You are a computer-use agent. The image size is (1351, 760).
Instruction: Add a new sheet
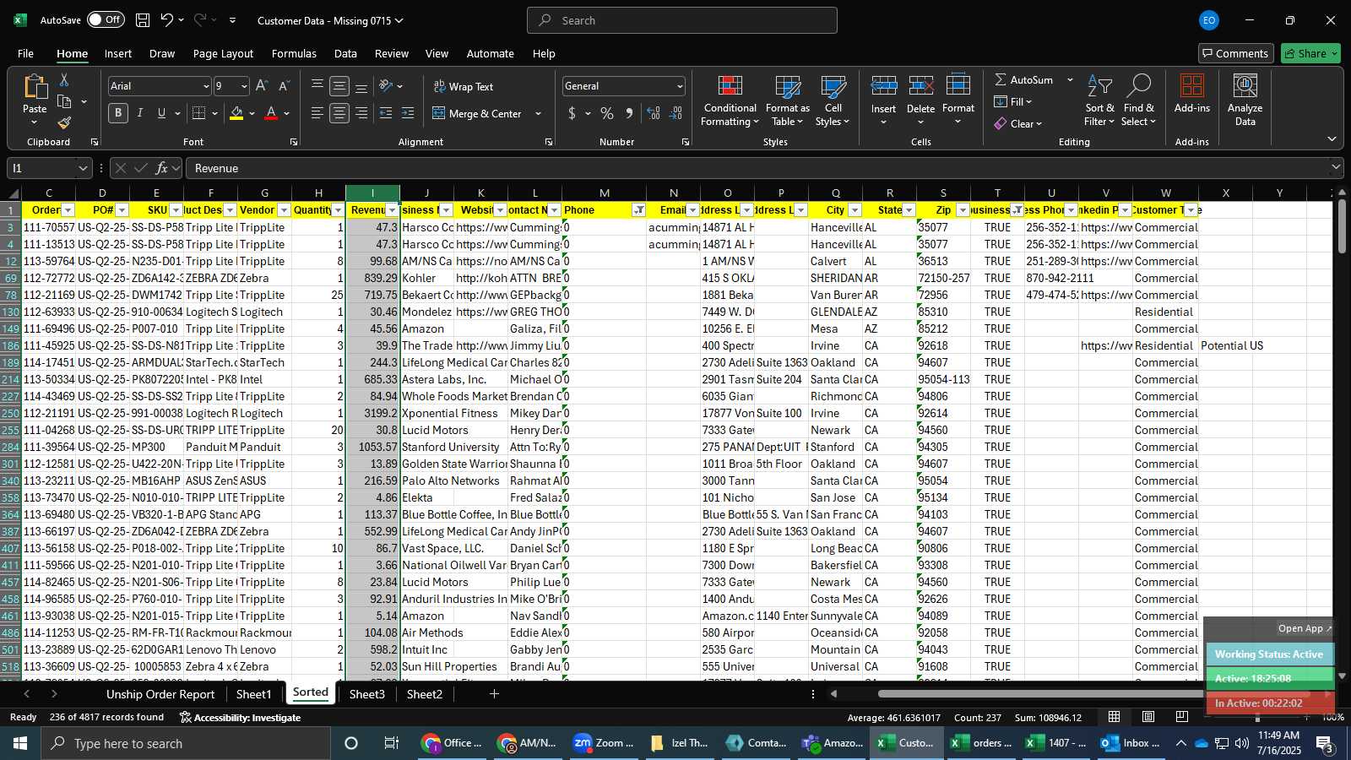point(494,694)
